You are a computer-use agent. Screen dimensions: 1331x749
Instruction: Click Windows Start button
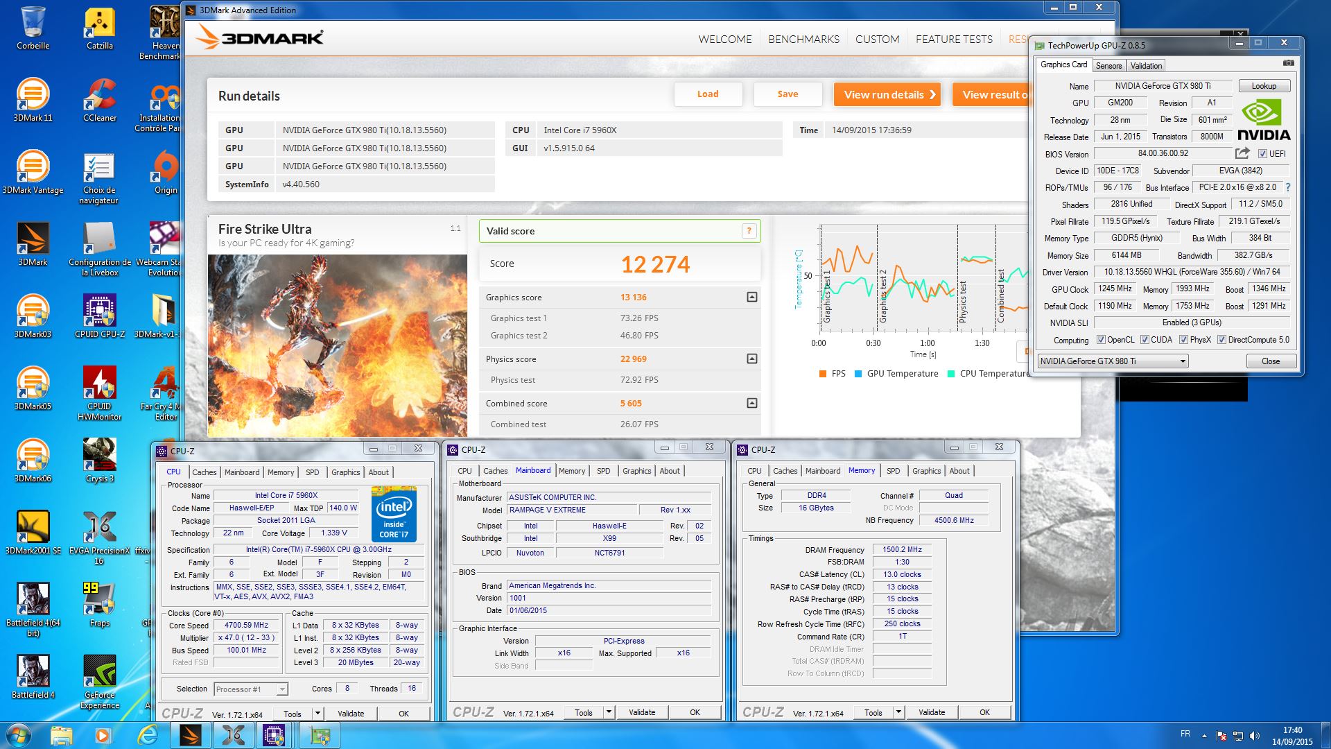pyautogui.click(x=18, y=735)
